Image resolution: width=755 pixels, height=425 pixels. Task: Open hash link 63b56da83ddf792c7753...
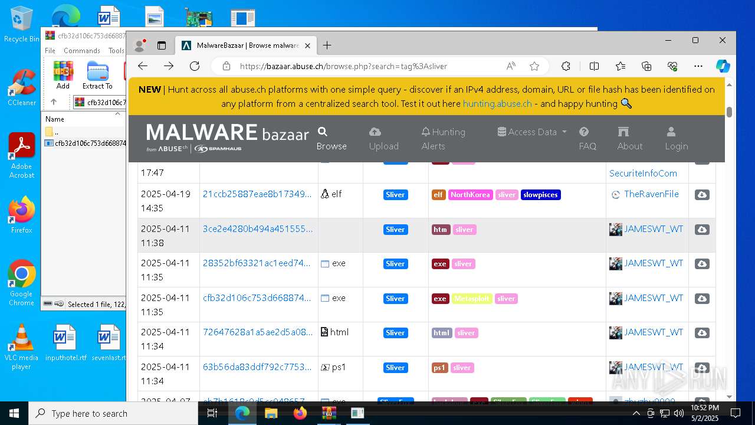(258, 367)
